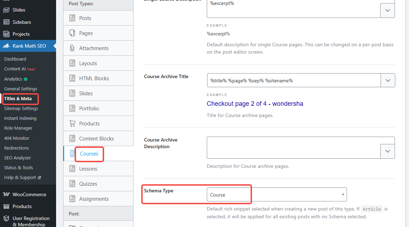Open Sitemap Settings from the Rank Math menu

pyautogui.click(x=21, y=108)
